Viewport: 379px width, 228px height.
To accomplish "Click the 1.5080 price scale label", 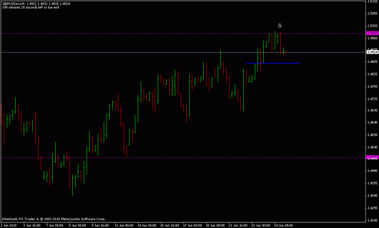I will [x=372, y=13].
